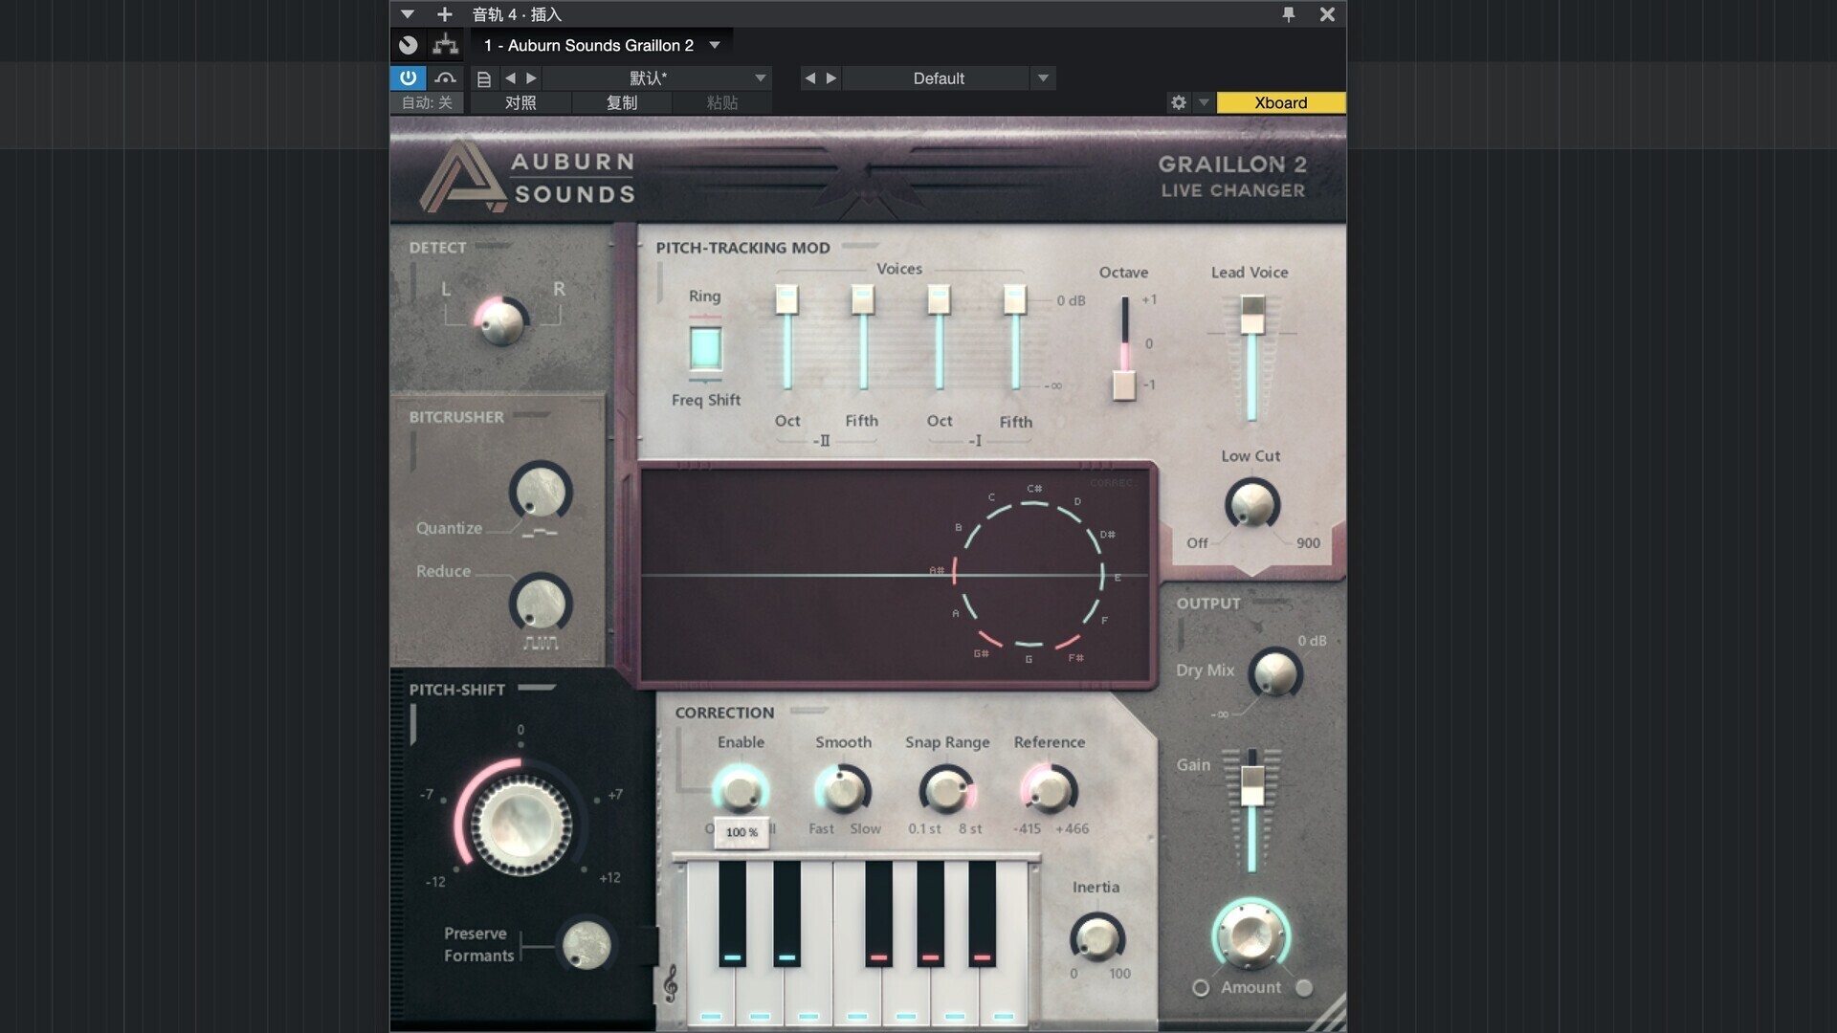Toggle the last white key on keyboard
Viewport: 1837px width, 1033px height.
point(1004,995)
